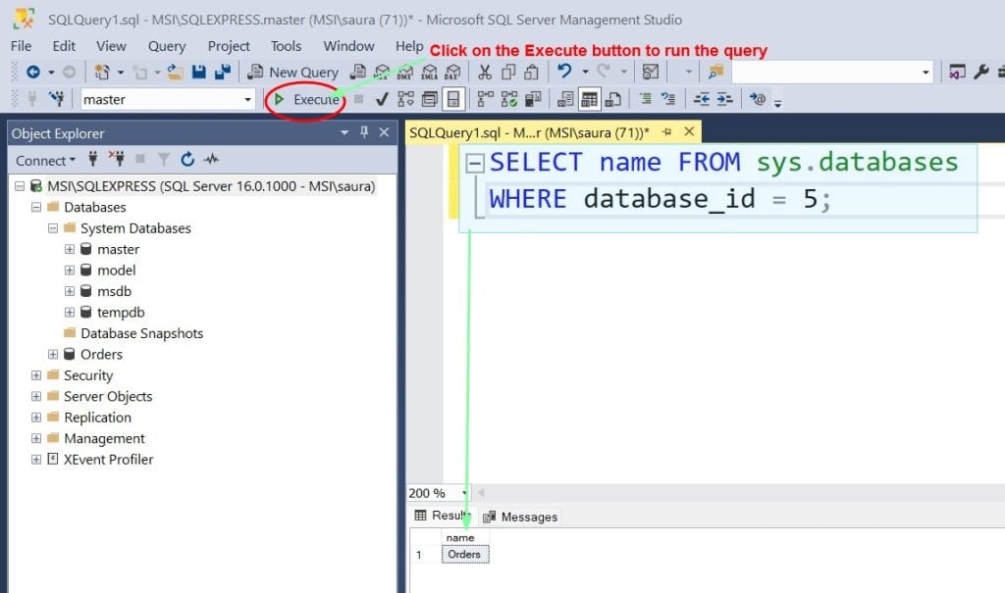Disconnect the server in Object Explorer
This screenshot has width=1005, height=593.
click(116, 160)
